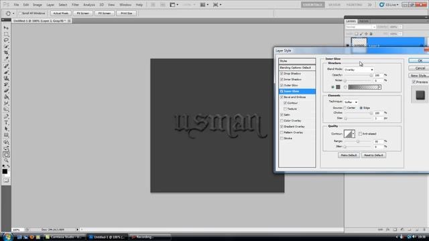
Task: Open the File menu
Action: point(16,5)
